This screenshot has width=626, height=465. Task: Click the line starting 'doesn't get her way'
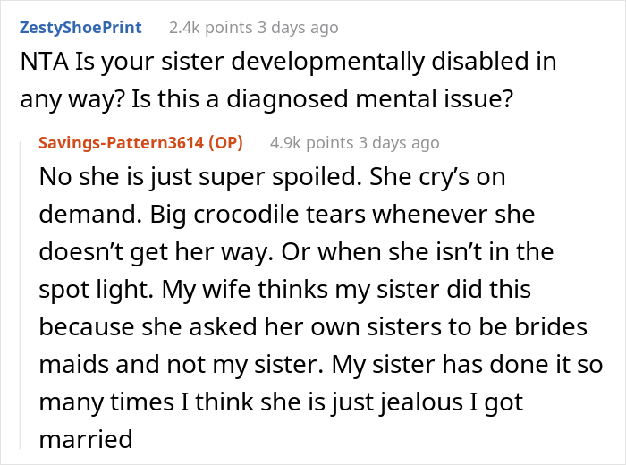click(296, 252)
